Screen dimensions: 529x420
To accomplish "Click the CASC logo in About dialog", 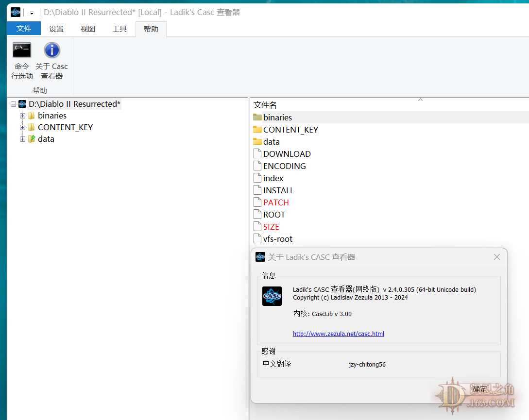I will coord(272,296).
